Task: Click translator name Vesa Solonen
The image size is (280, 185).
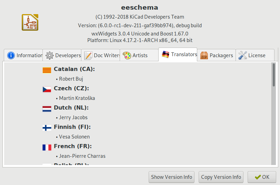Action: click(x=74, y=137)
